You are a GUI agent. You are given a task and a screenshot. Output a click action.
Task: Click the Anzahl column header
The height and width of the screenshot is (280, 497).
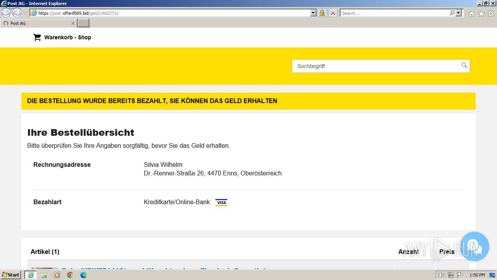(408, 252)
